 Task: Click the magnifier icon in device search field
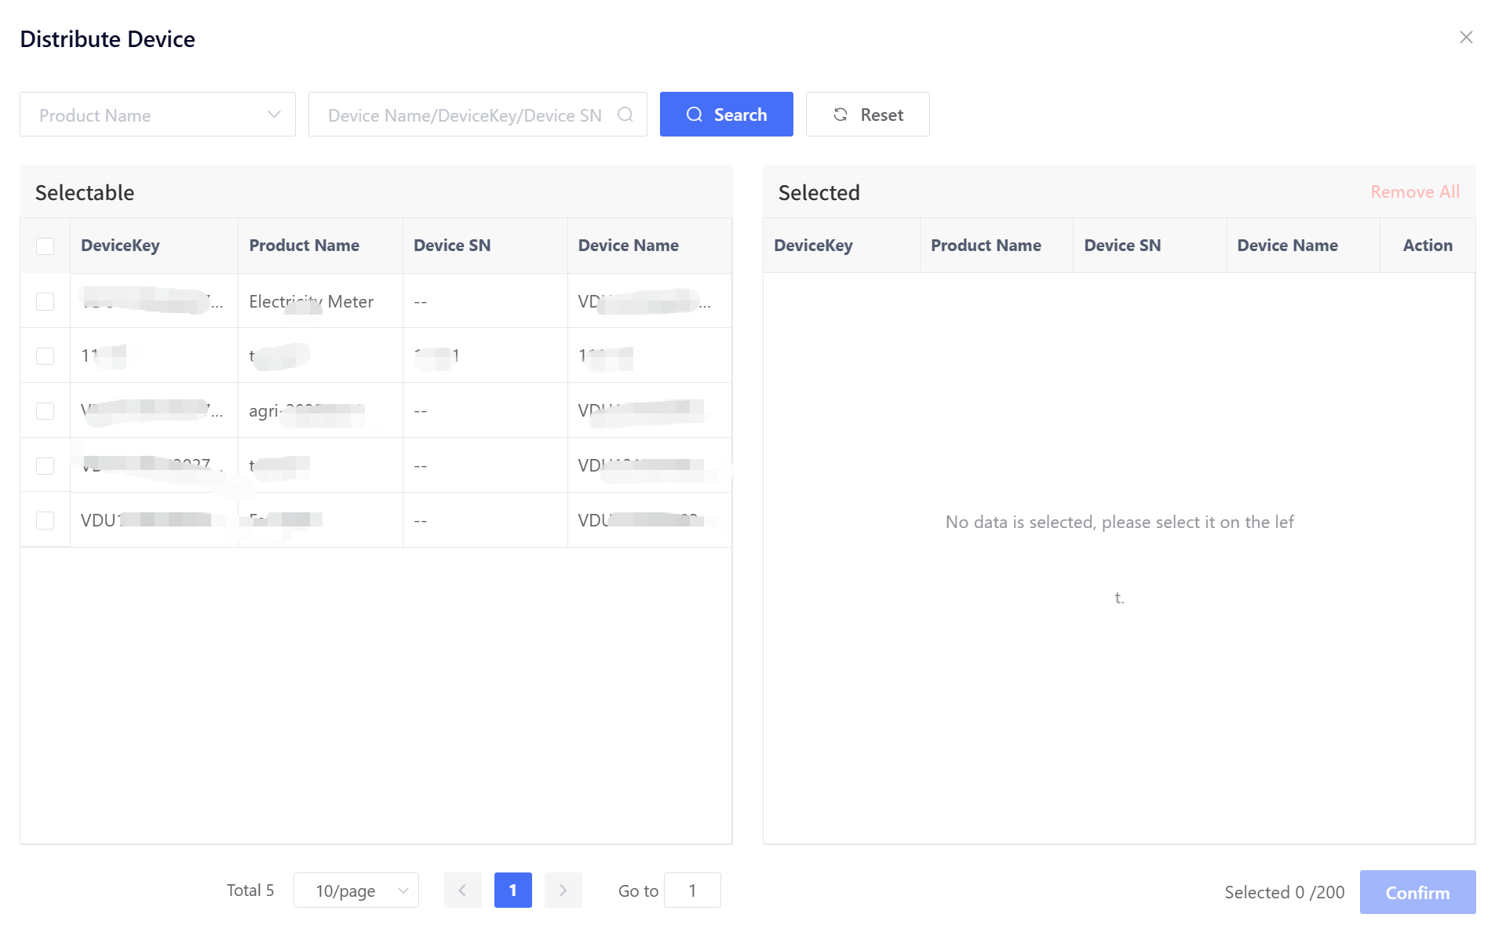tap(625, 115)
